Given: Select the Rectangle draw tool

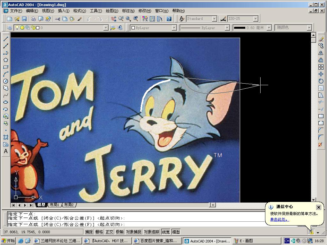Looking at the screenshot, I should (x=6, y=67).
